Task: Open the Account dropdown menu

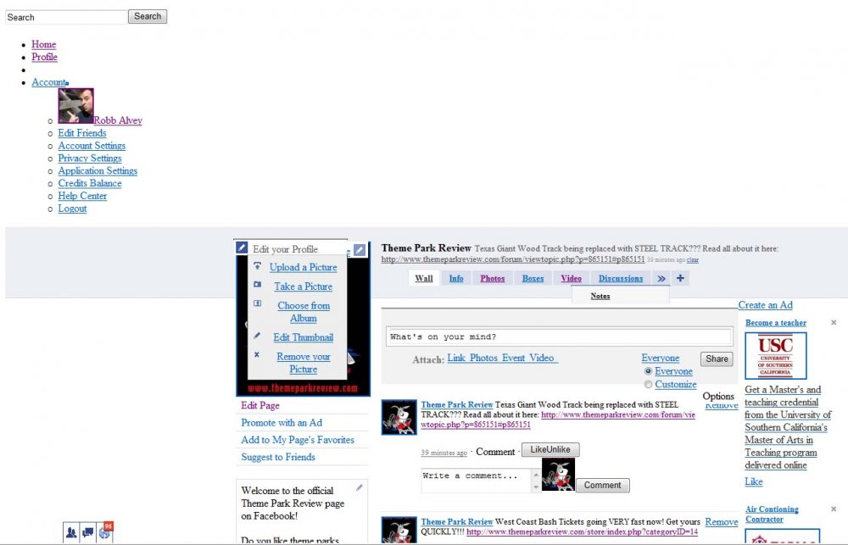Action: tap(48, 82)
